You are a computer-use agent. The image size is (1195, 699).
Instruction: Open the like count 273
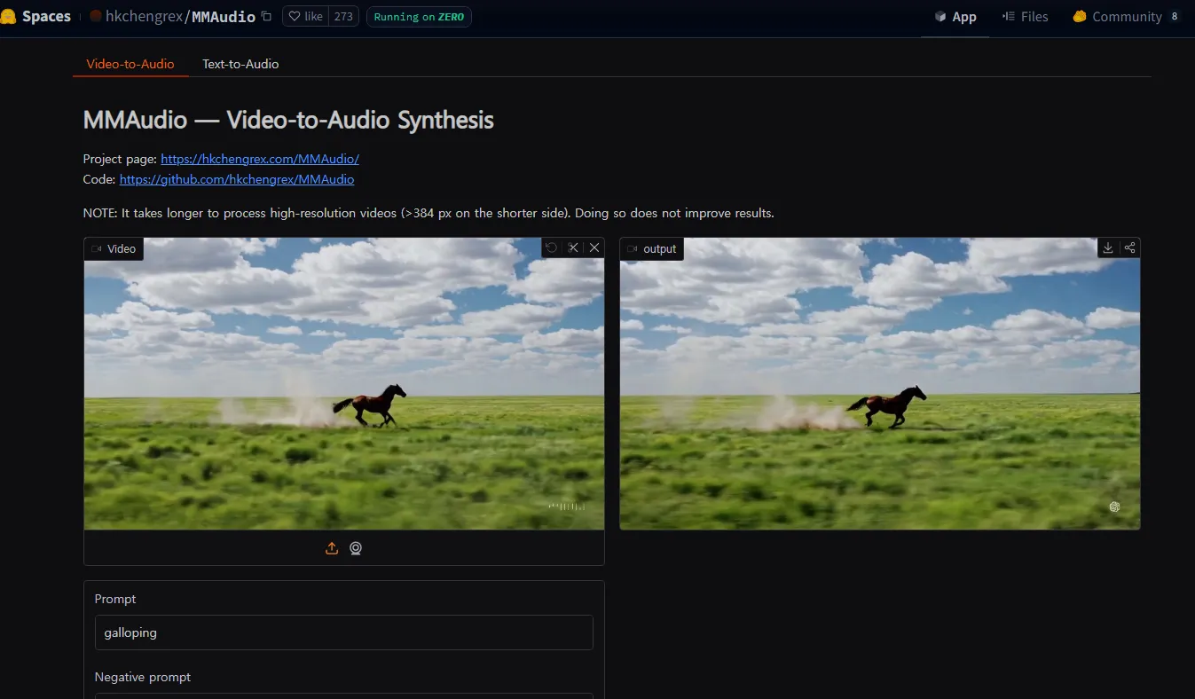(x=343, y=17)
